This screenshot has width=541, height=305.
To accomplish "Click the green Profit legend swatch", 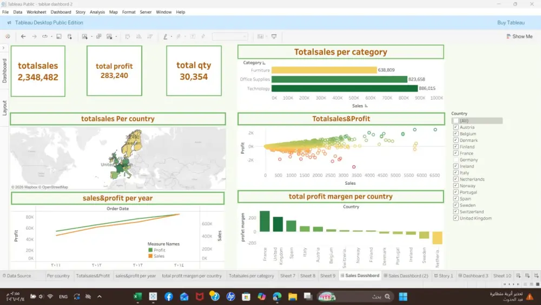I will tap(150, 250).
